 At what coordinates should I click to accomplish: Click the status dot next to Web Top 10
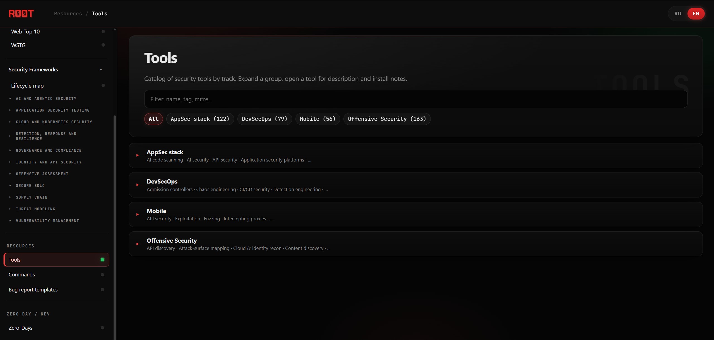point(103,32)
